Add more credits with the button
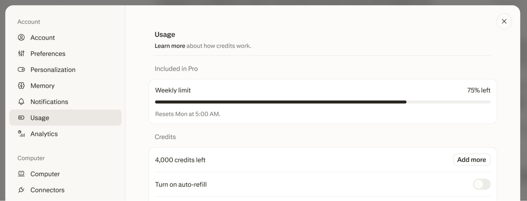 click(472, 160)
